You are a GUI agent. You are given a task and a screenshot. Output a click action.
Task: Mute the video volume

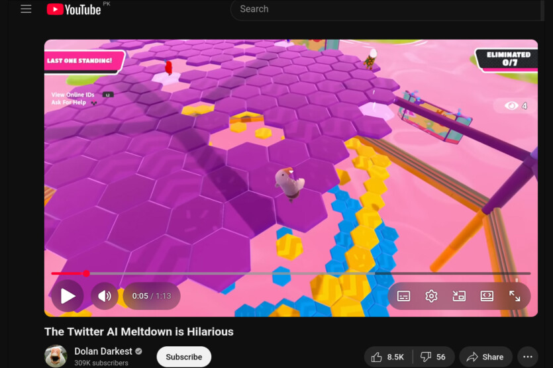104,296
